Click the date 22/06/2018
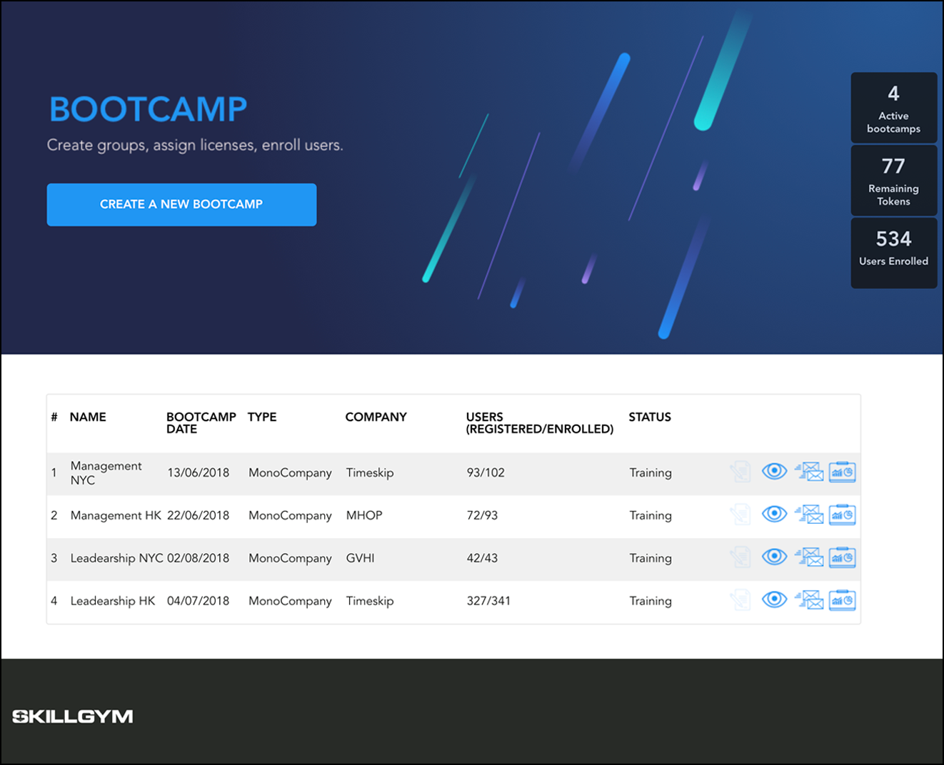Image resolution: width=944 pixels, height=765 pixels. point(199,515)
